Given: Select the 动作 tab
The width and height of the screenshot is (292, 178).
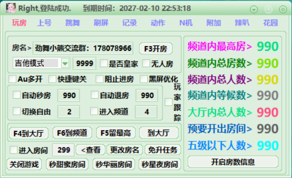Looking at the screenshot, I should click(x=158, y=23).
